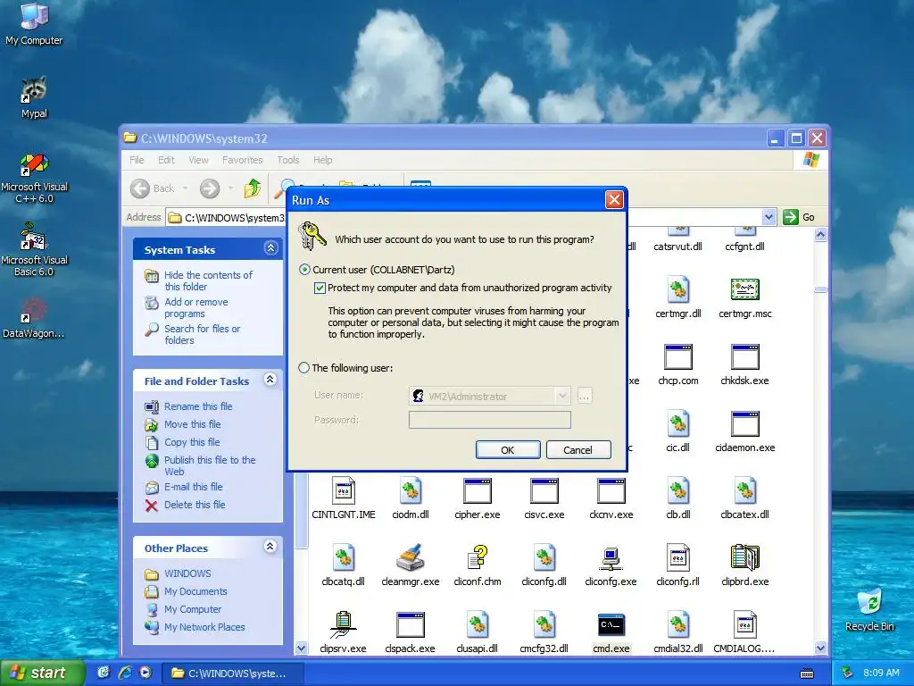This screenshot has width=914, height=686.
Task: Open Forward button history dropdown arrow
Action: pyautogui.click(x=230, y=188)
